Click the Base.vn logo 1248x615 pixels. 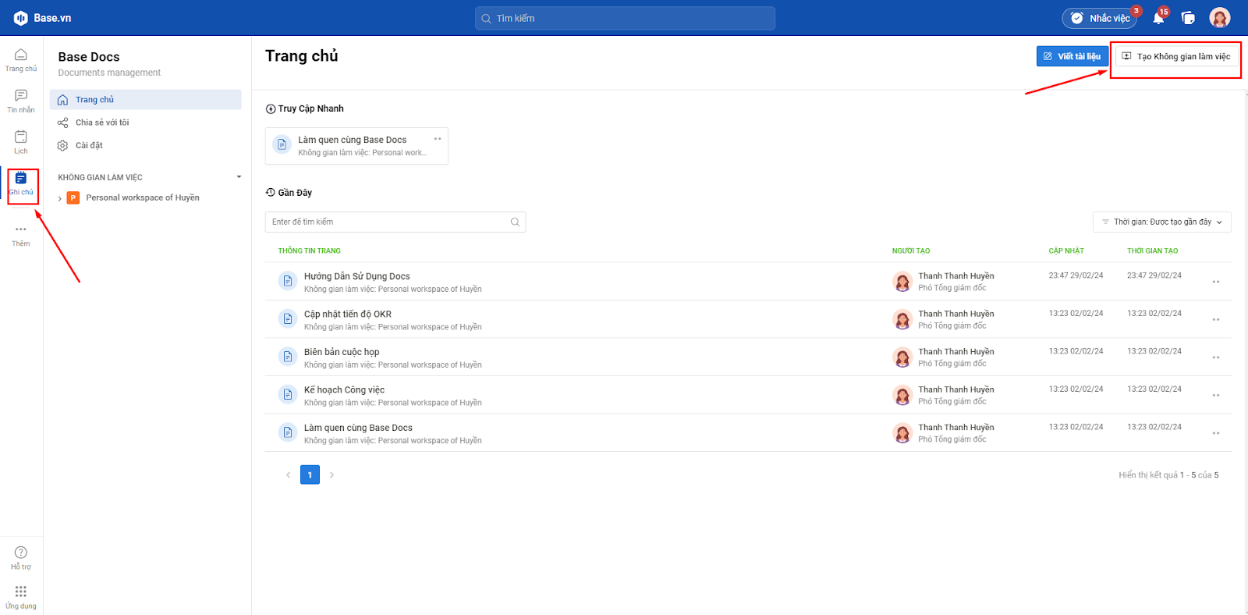pyautogui.click(x=42, y=18)
